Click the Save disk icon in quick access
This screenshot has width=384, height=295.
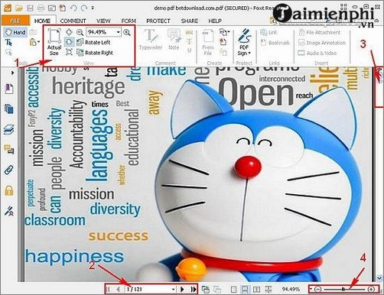point(30,8)
